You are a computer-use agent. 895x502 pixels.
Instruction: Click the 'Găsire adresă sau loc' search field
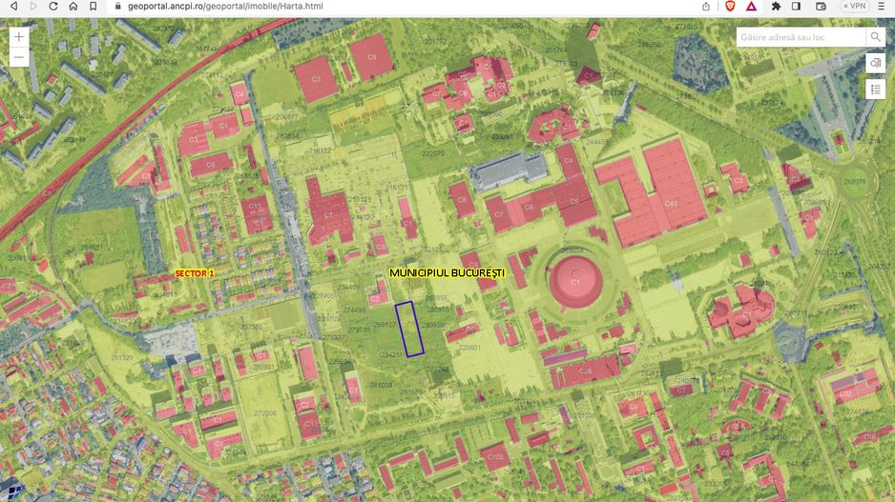coord(800,37)
